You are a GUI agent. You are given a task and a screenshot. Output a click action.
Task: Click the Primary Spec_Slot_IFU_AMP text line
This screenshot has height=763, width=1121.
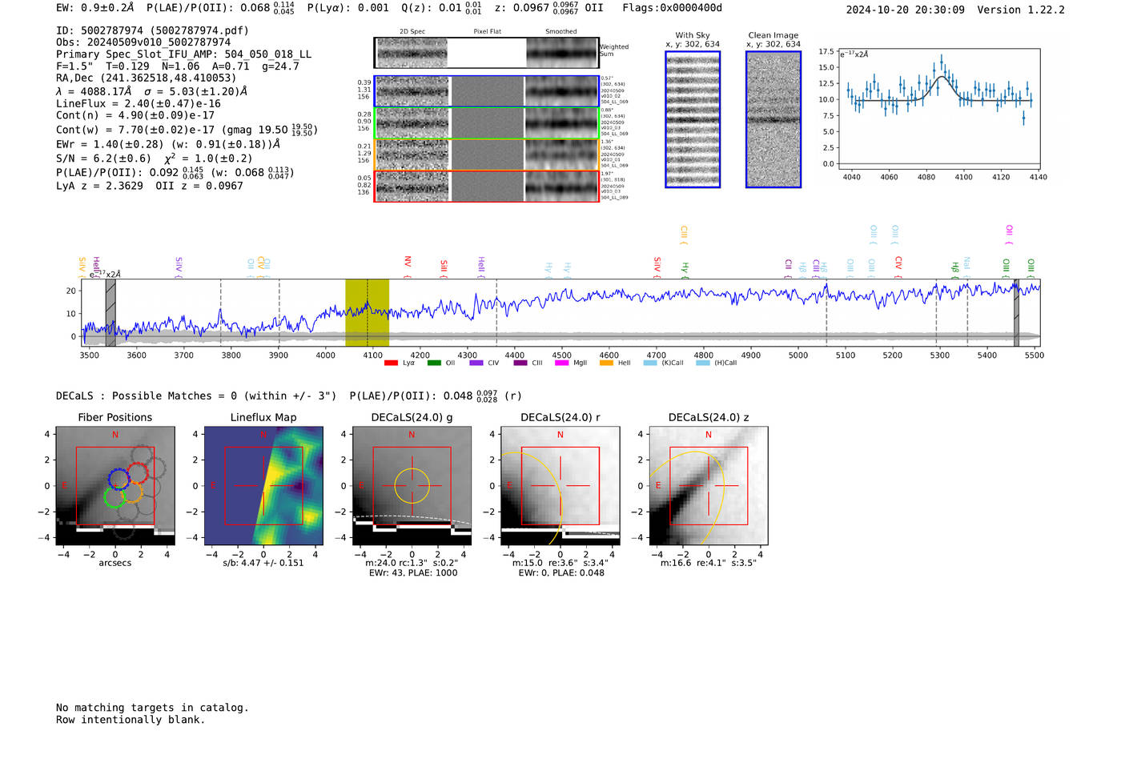184,54
